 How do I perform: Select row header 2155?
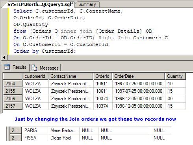click(x=13, y=91)
